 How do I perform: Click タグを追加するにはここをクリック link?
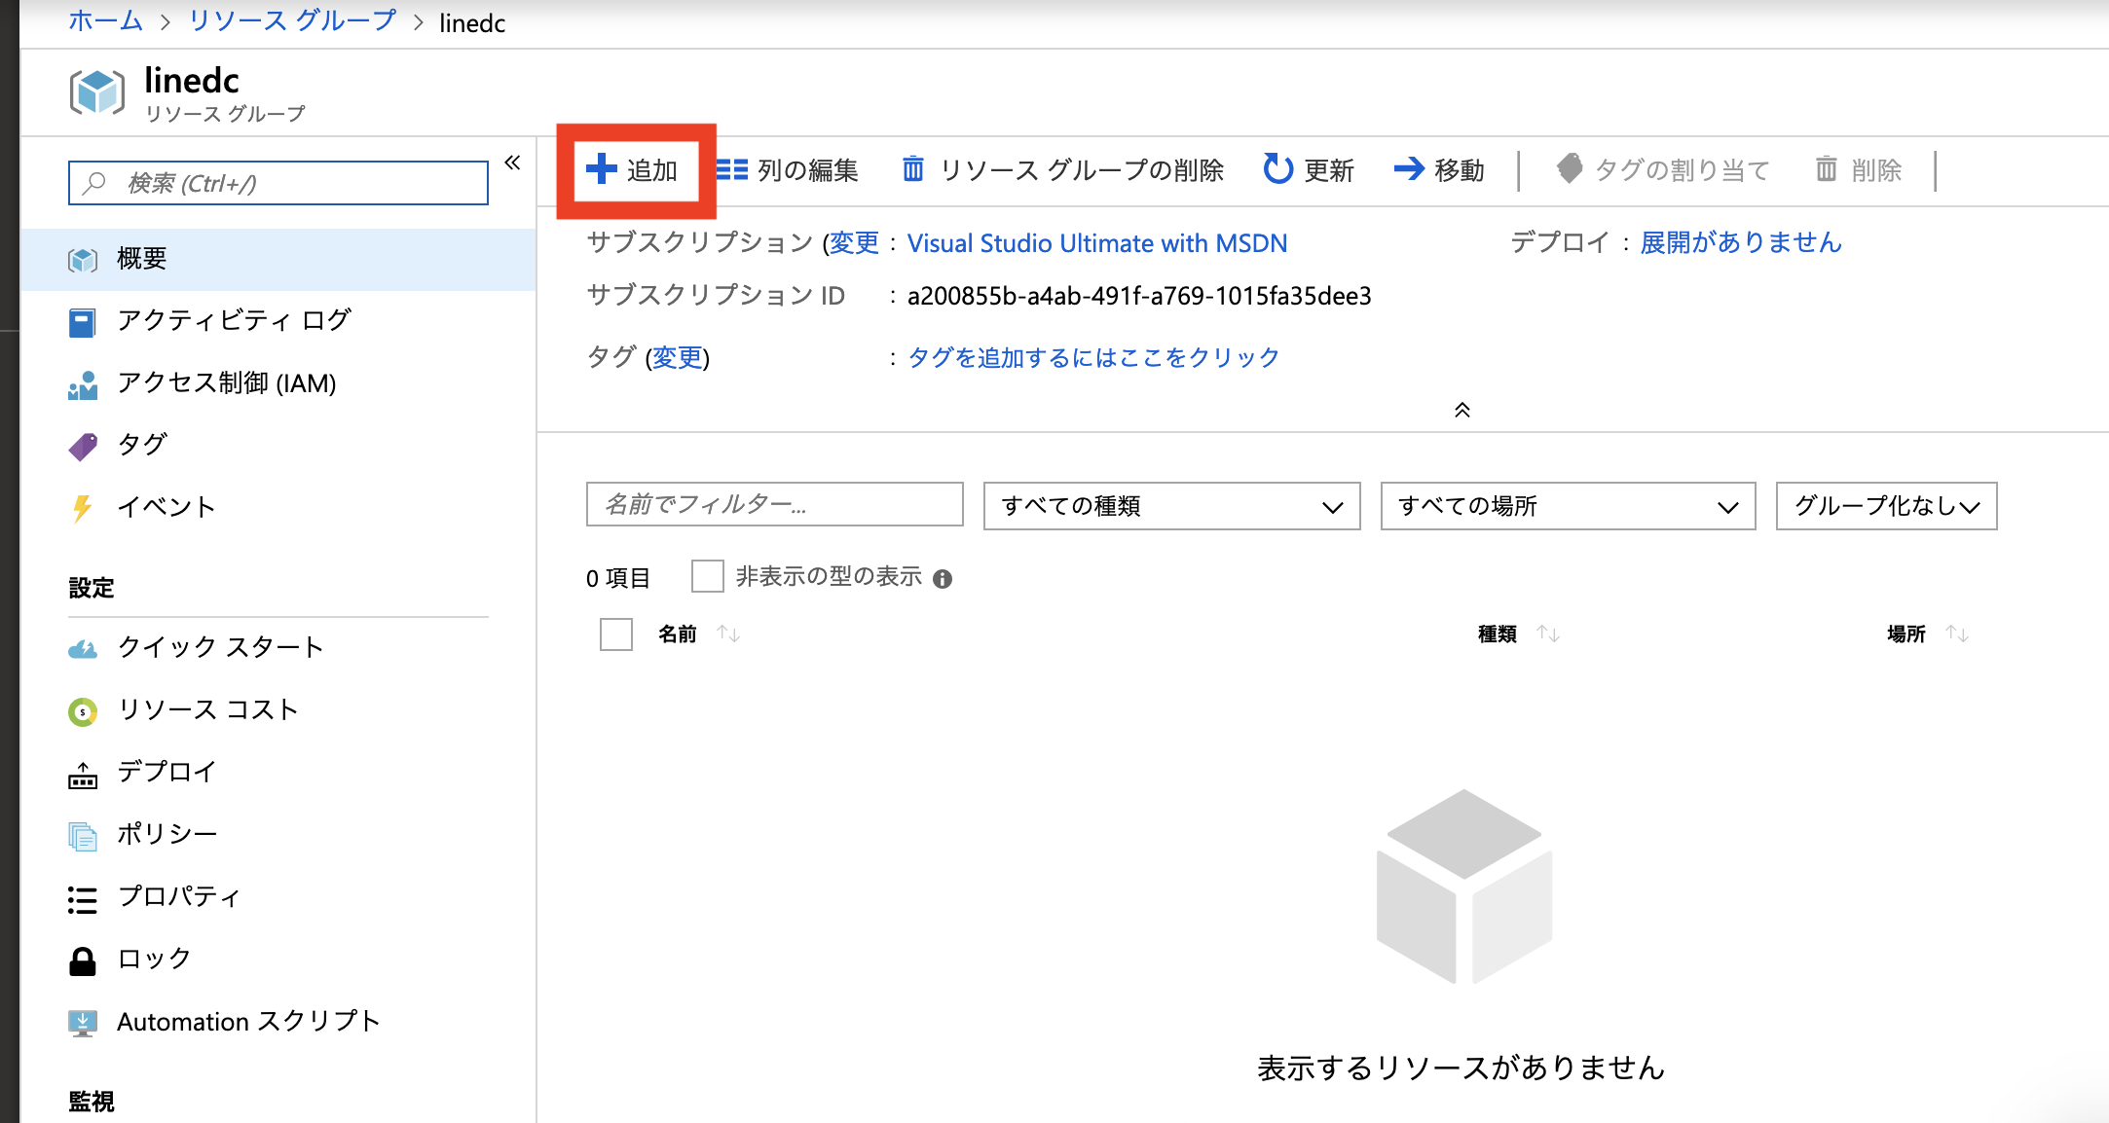tap(1093, 357)
